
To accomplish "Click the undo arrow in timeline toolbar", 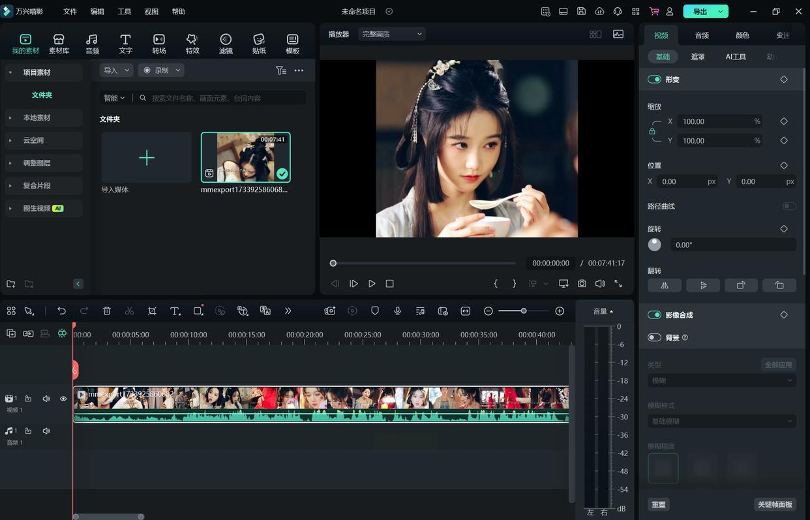I will pyautogui.click(x=61, y=311).
